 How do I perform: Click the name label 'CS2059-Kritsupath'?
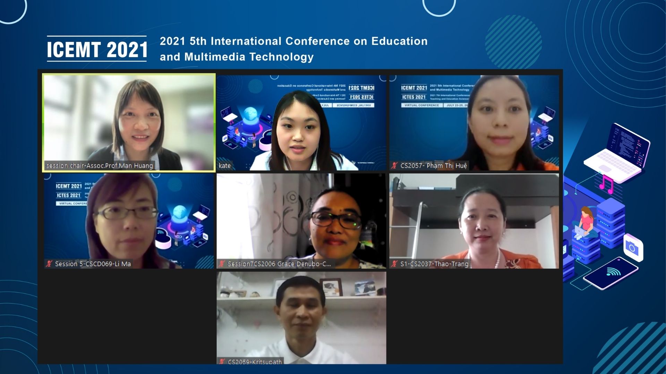(255, 361)
